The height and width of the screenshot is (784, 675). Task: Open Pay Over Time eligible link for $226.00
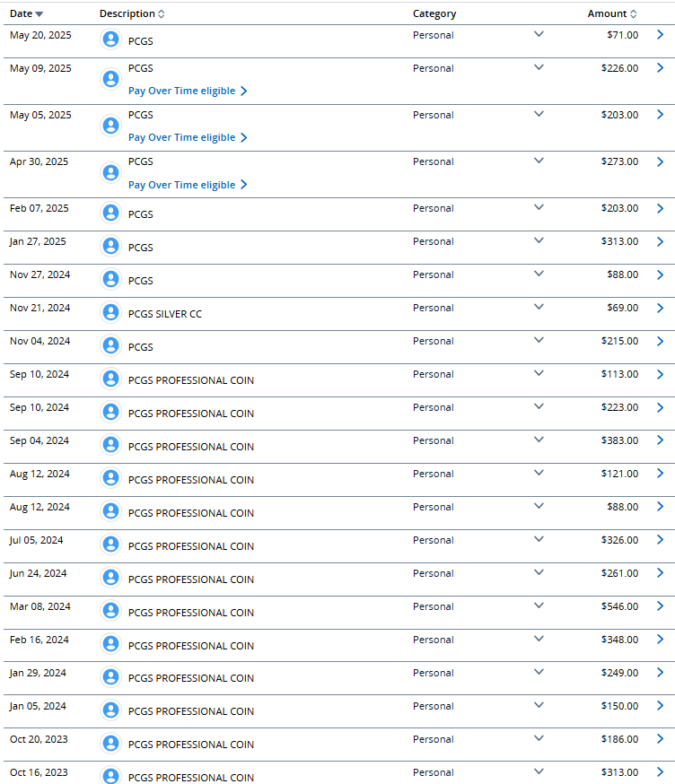pyautogui.click(x=188, y=91)
